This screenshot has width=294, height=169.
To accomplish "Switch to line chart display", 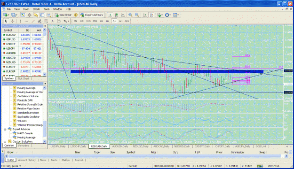I will point(123,15).
